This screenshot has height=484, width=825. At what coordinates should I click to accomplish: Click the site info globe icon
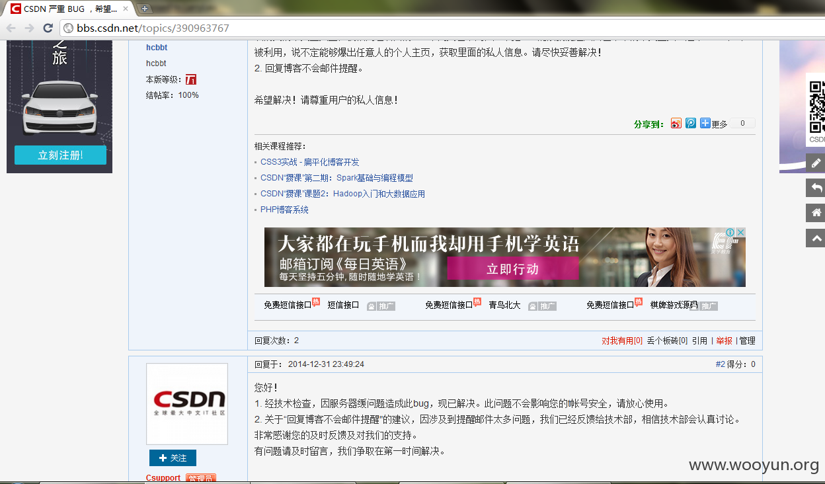tap(68, 28)
